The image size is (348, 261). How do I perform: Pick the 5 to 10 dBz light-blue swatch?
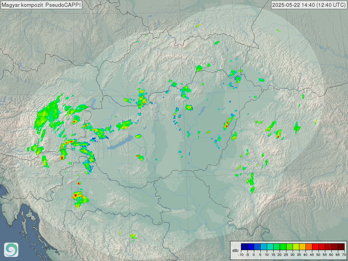point(264,247)
